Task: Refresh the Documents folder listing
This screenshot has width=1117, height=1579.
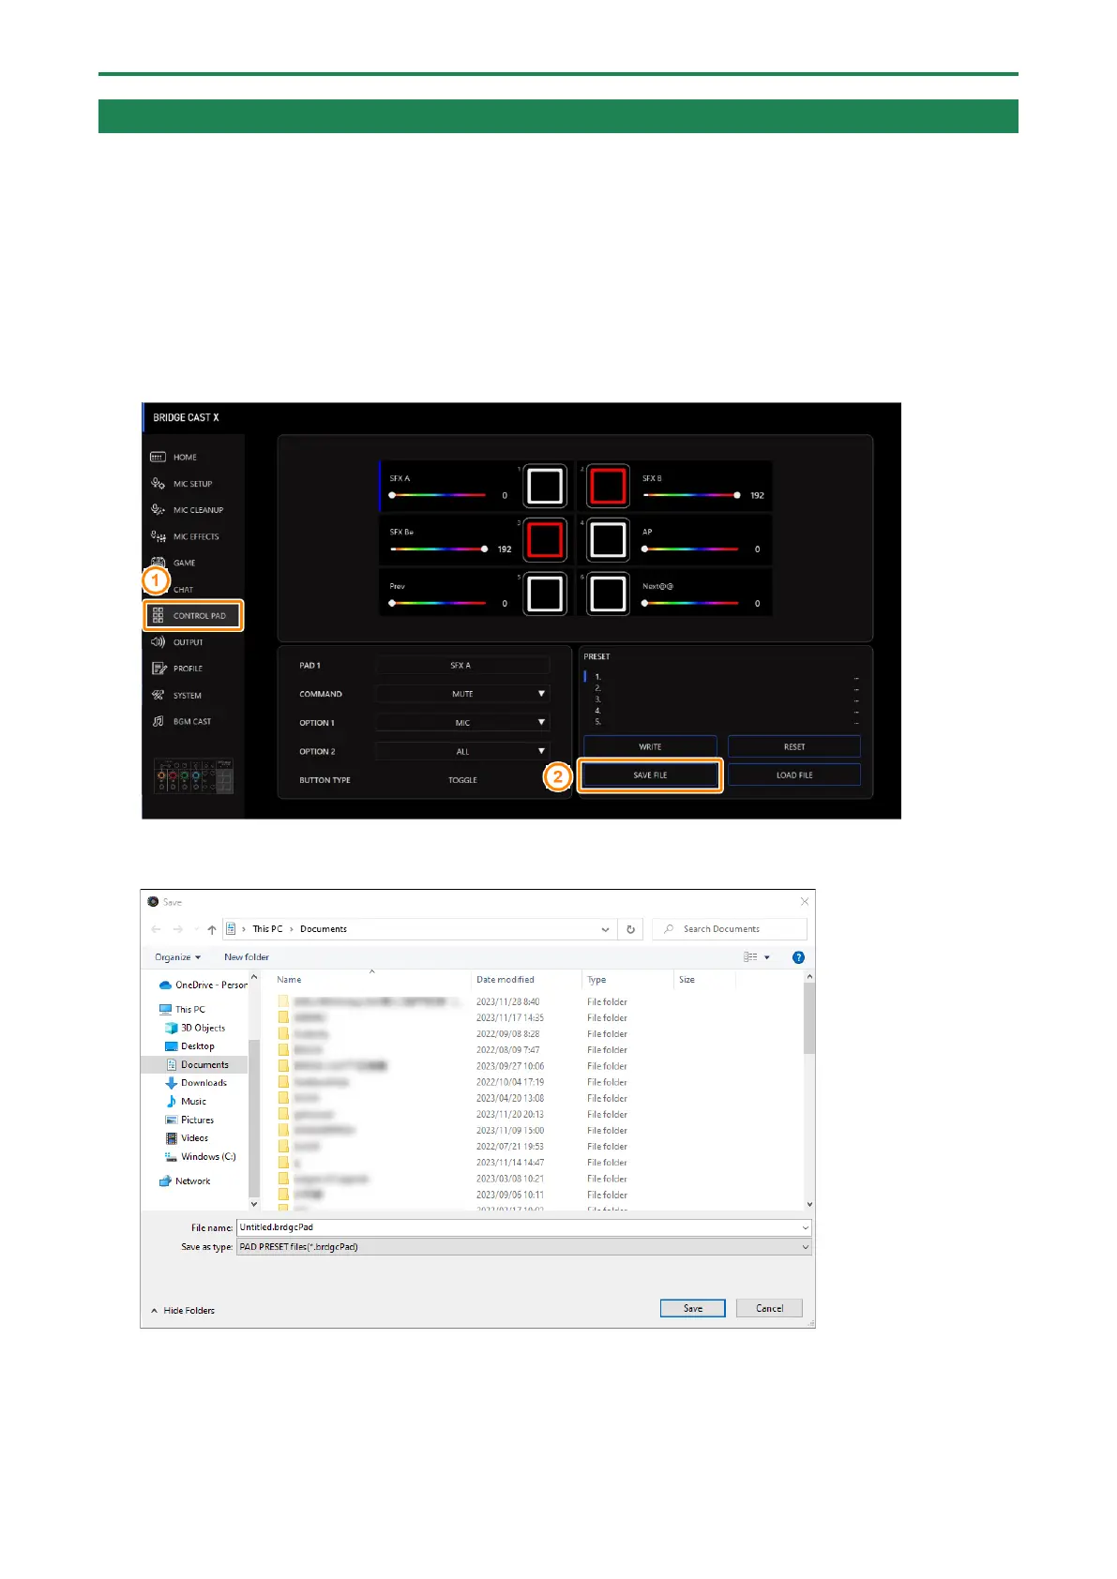Action: [x=630, y=929]
